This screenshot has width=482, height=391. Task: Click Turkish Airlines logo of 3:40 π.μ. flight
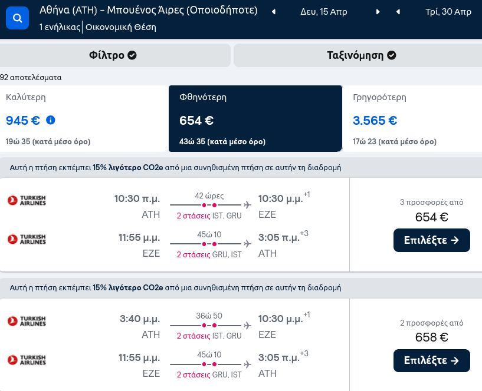pos(27,321)
